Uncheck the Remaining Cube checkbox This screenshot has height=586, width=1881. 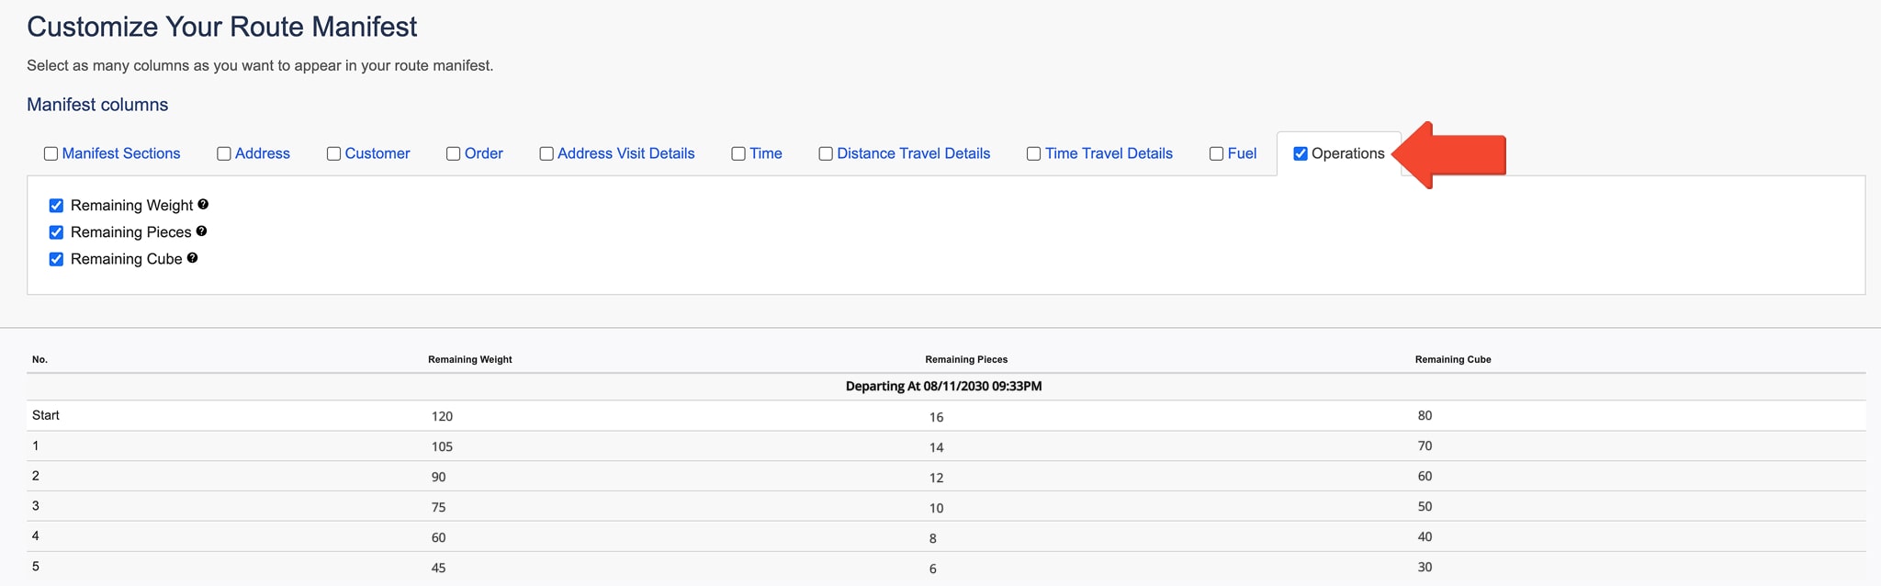click(x=56, y=258)
